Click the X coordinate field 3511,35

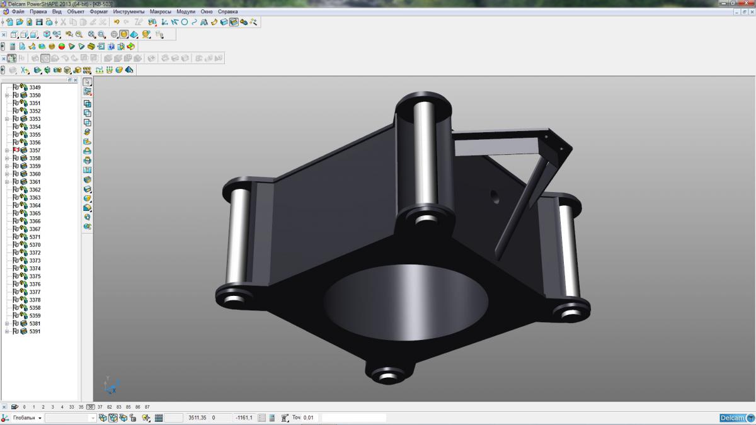pos(197,418)
